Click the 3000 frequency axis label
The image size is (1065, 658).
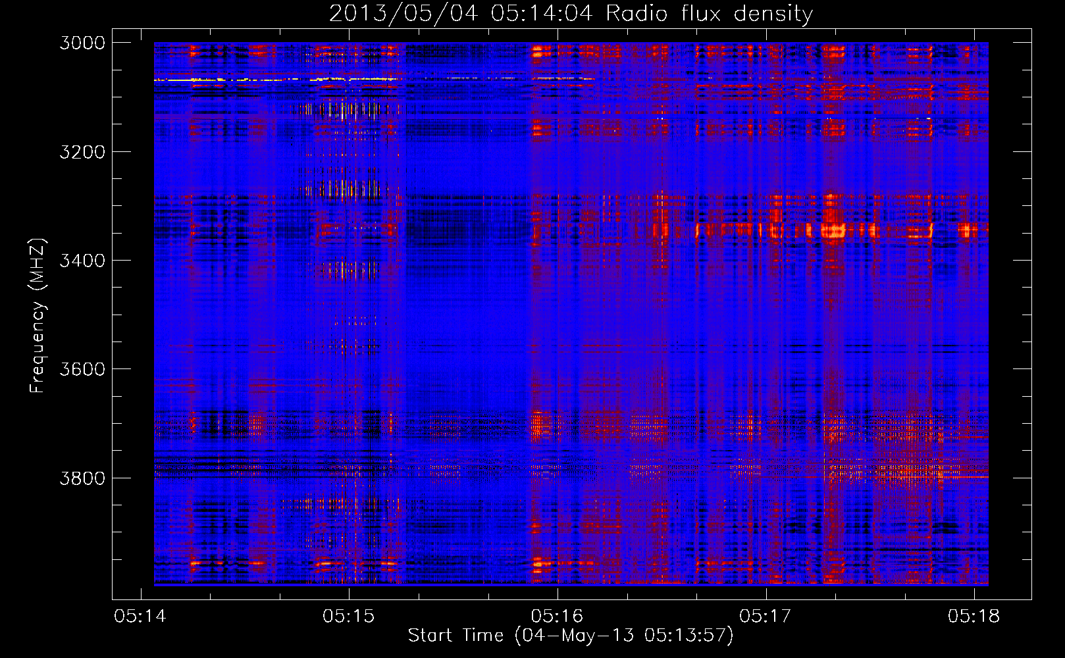point(82,43)
